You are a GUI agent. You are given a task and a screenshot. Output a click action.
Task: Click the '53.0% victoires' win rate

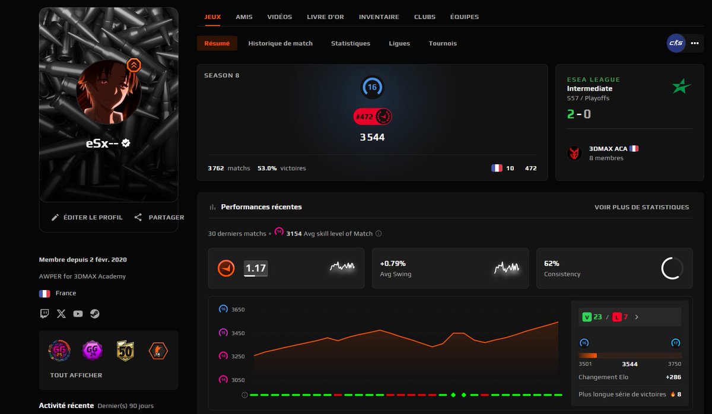pos(282,168)
